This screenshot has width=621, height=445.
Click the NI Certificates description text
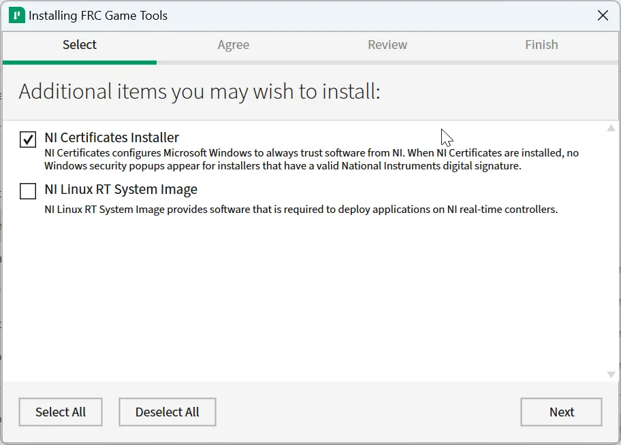coord(311,159)
